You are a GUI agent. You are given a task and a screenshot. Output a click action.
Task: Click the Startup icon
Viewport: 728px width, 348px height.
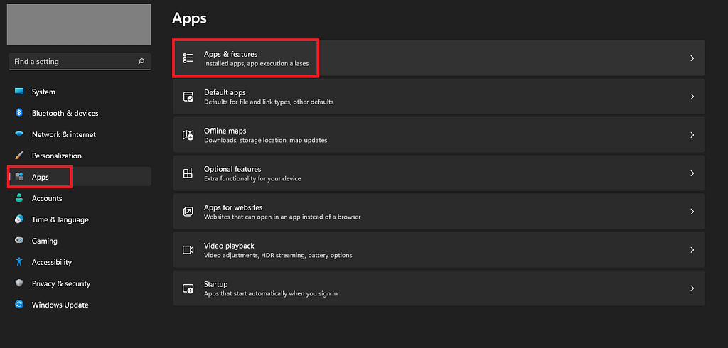188,288
